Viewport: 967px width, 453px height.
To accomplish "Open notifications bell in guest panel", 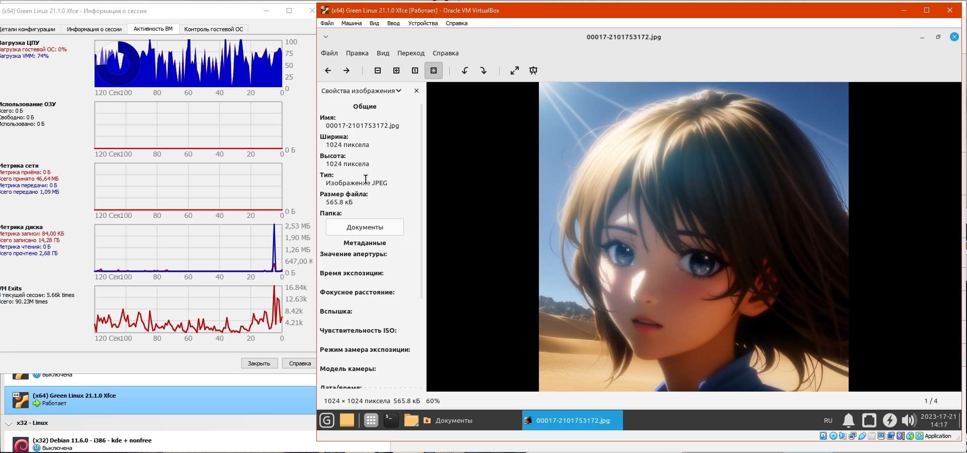I will click(849, 420).
